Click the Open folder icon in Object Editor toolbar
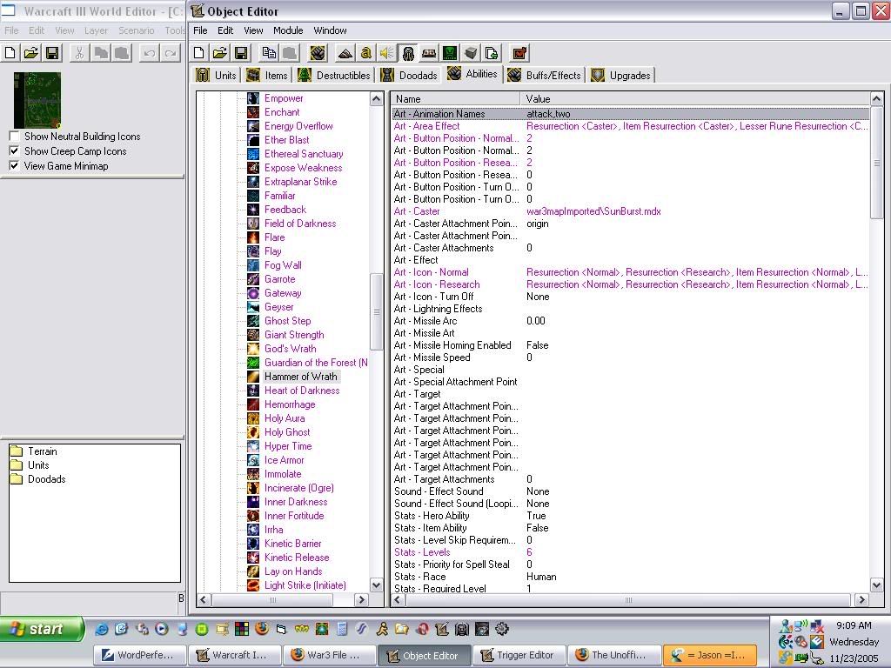Viewport: 891px width, 668px height. pyautogui.click(x=220, y=53)
